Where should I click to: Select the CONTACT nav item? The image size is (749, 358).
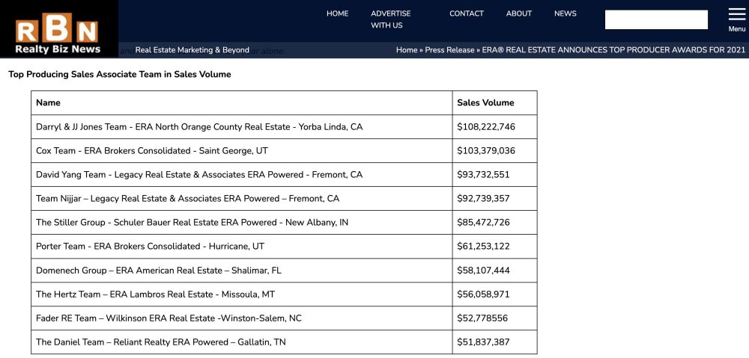pos(467,13)
